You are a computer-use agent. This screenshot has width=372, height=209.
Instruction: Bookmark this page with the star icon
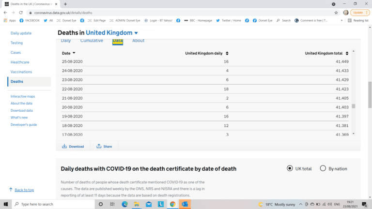[x=336, y=13]
